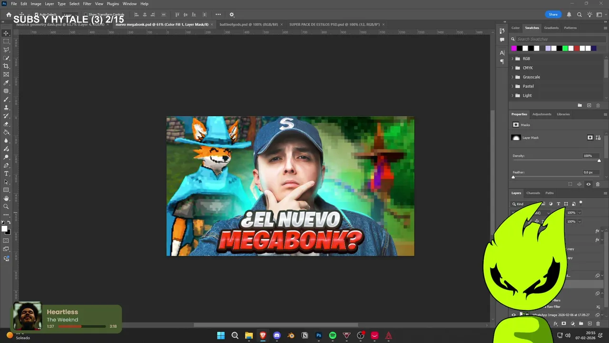609x343 pixels.
Task: Expand the Grayscale swatch group
Action: click(512, 77)
